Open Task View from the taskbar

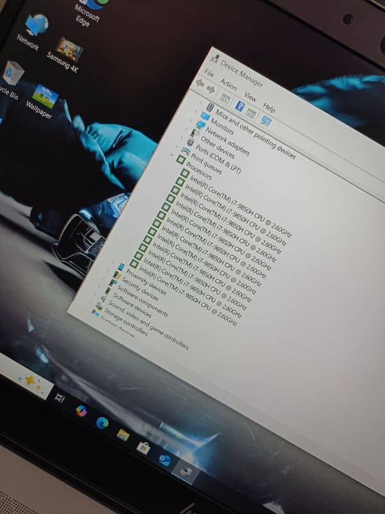(x=60, y=398)
